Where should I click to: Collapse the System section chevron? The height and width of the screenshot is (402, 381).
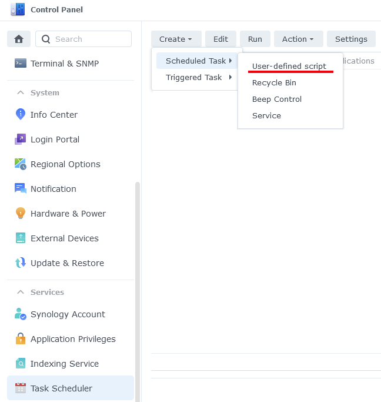pyautogui.click(x=21, y=93)
